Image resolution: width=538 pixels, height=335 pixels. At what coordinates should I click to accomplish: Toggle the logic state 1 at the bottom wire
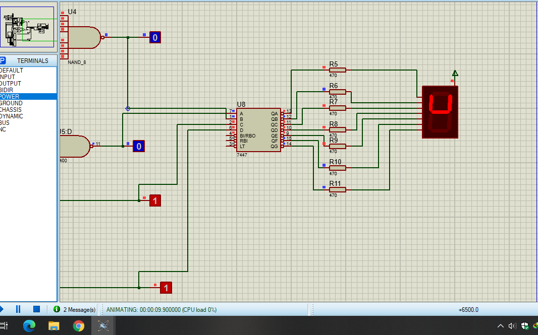click(166, 287)
